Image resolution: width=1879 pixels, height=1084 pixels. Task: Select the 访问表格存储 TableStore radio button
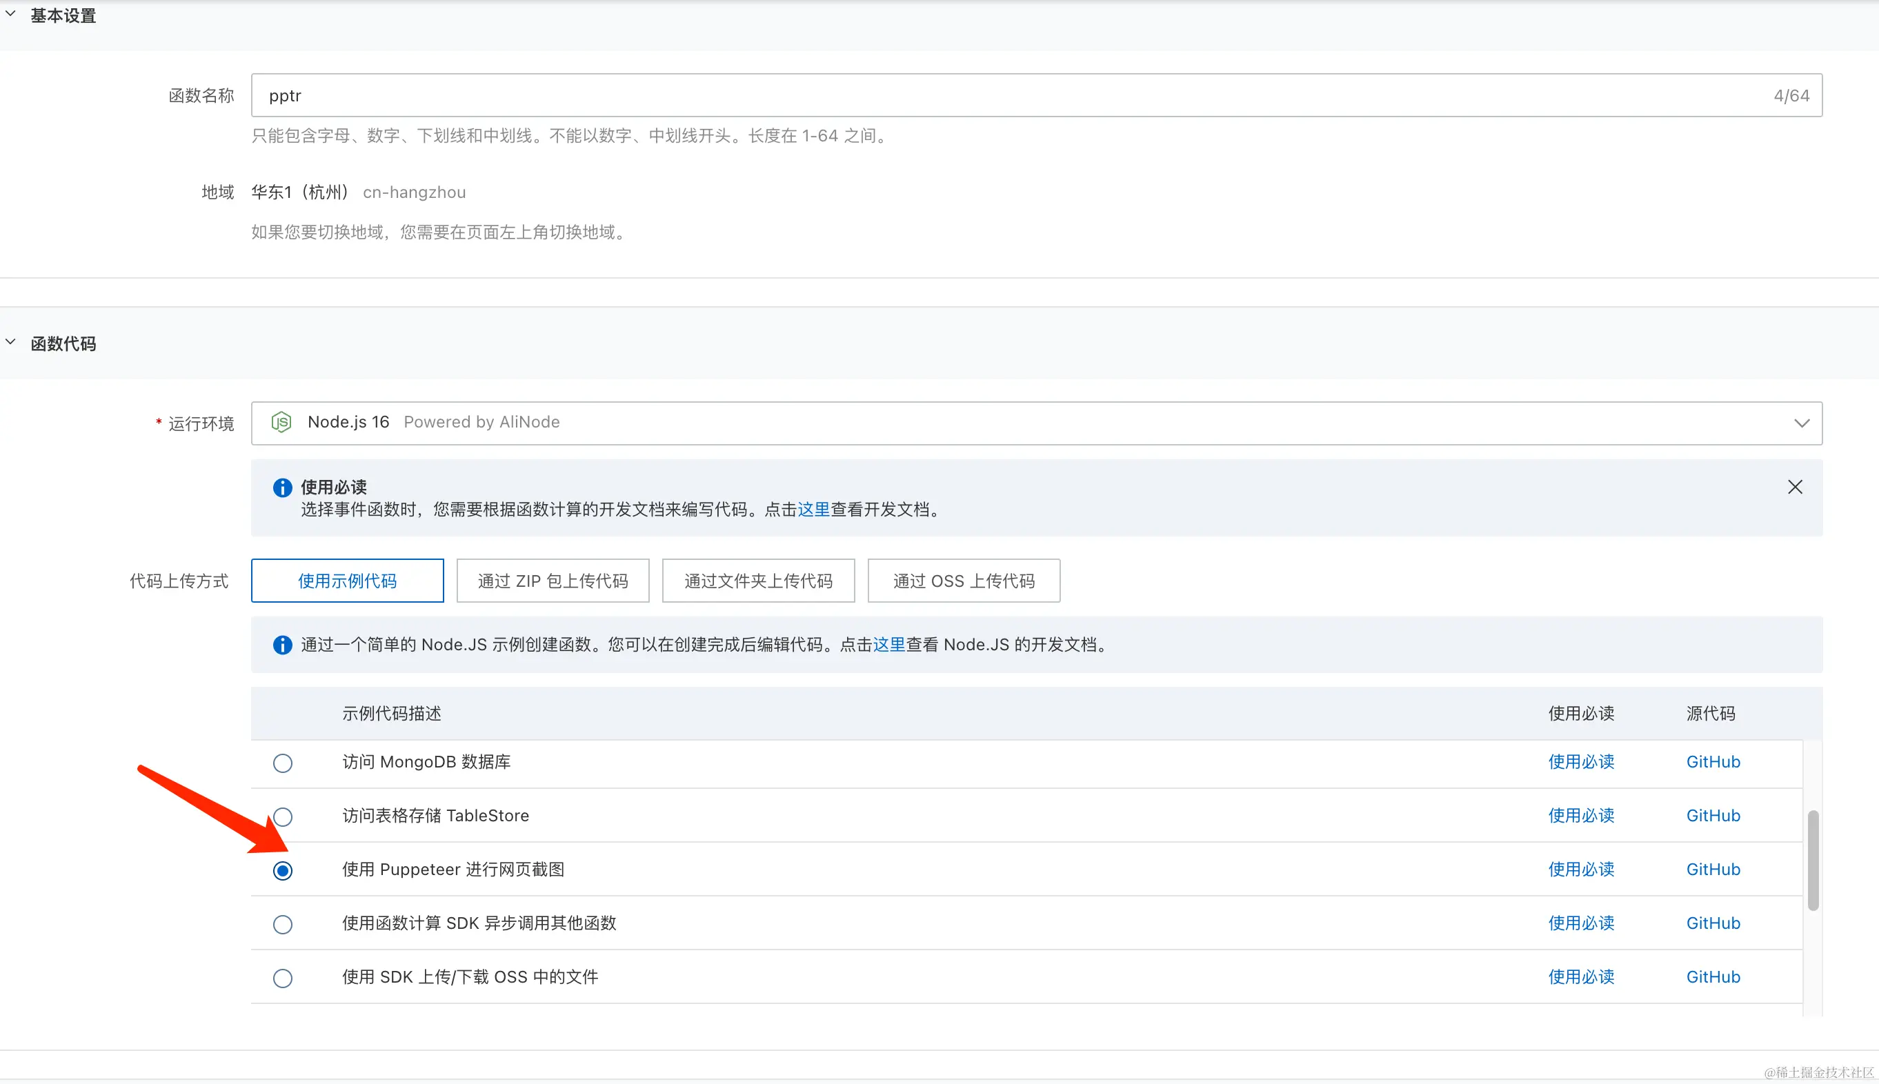point(282,816)
